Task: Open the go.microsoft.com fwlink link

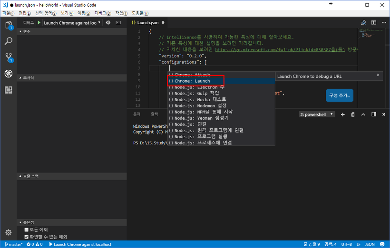Action: [280, 50]
